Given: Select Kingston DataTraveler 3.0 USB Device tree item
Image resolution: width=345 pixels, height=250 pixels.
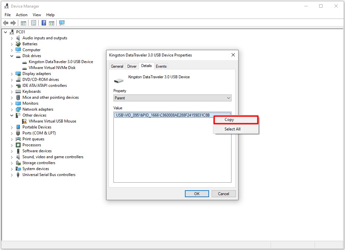Looking at the screenshot, I should tap(61, 62).
